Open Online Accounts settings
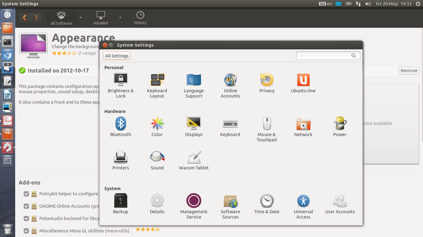The width and height of the screenshot is (423, 237). pos(230,80)
